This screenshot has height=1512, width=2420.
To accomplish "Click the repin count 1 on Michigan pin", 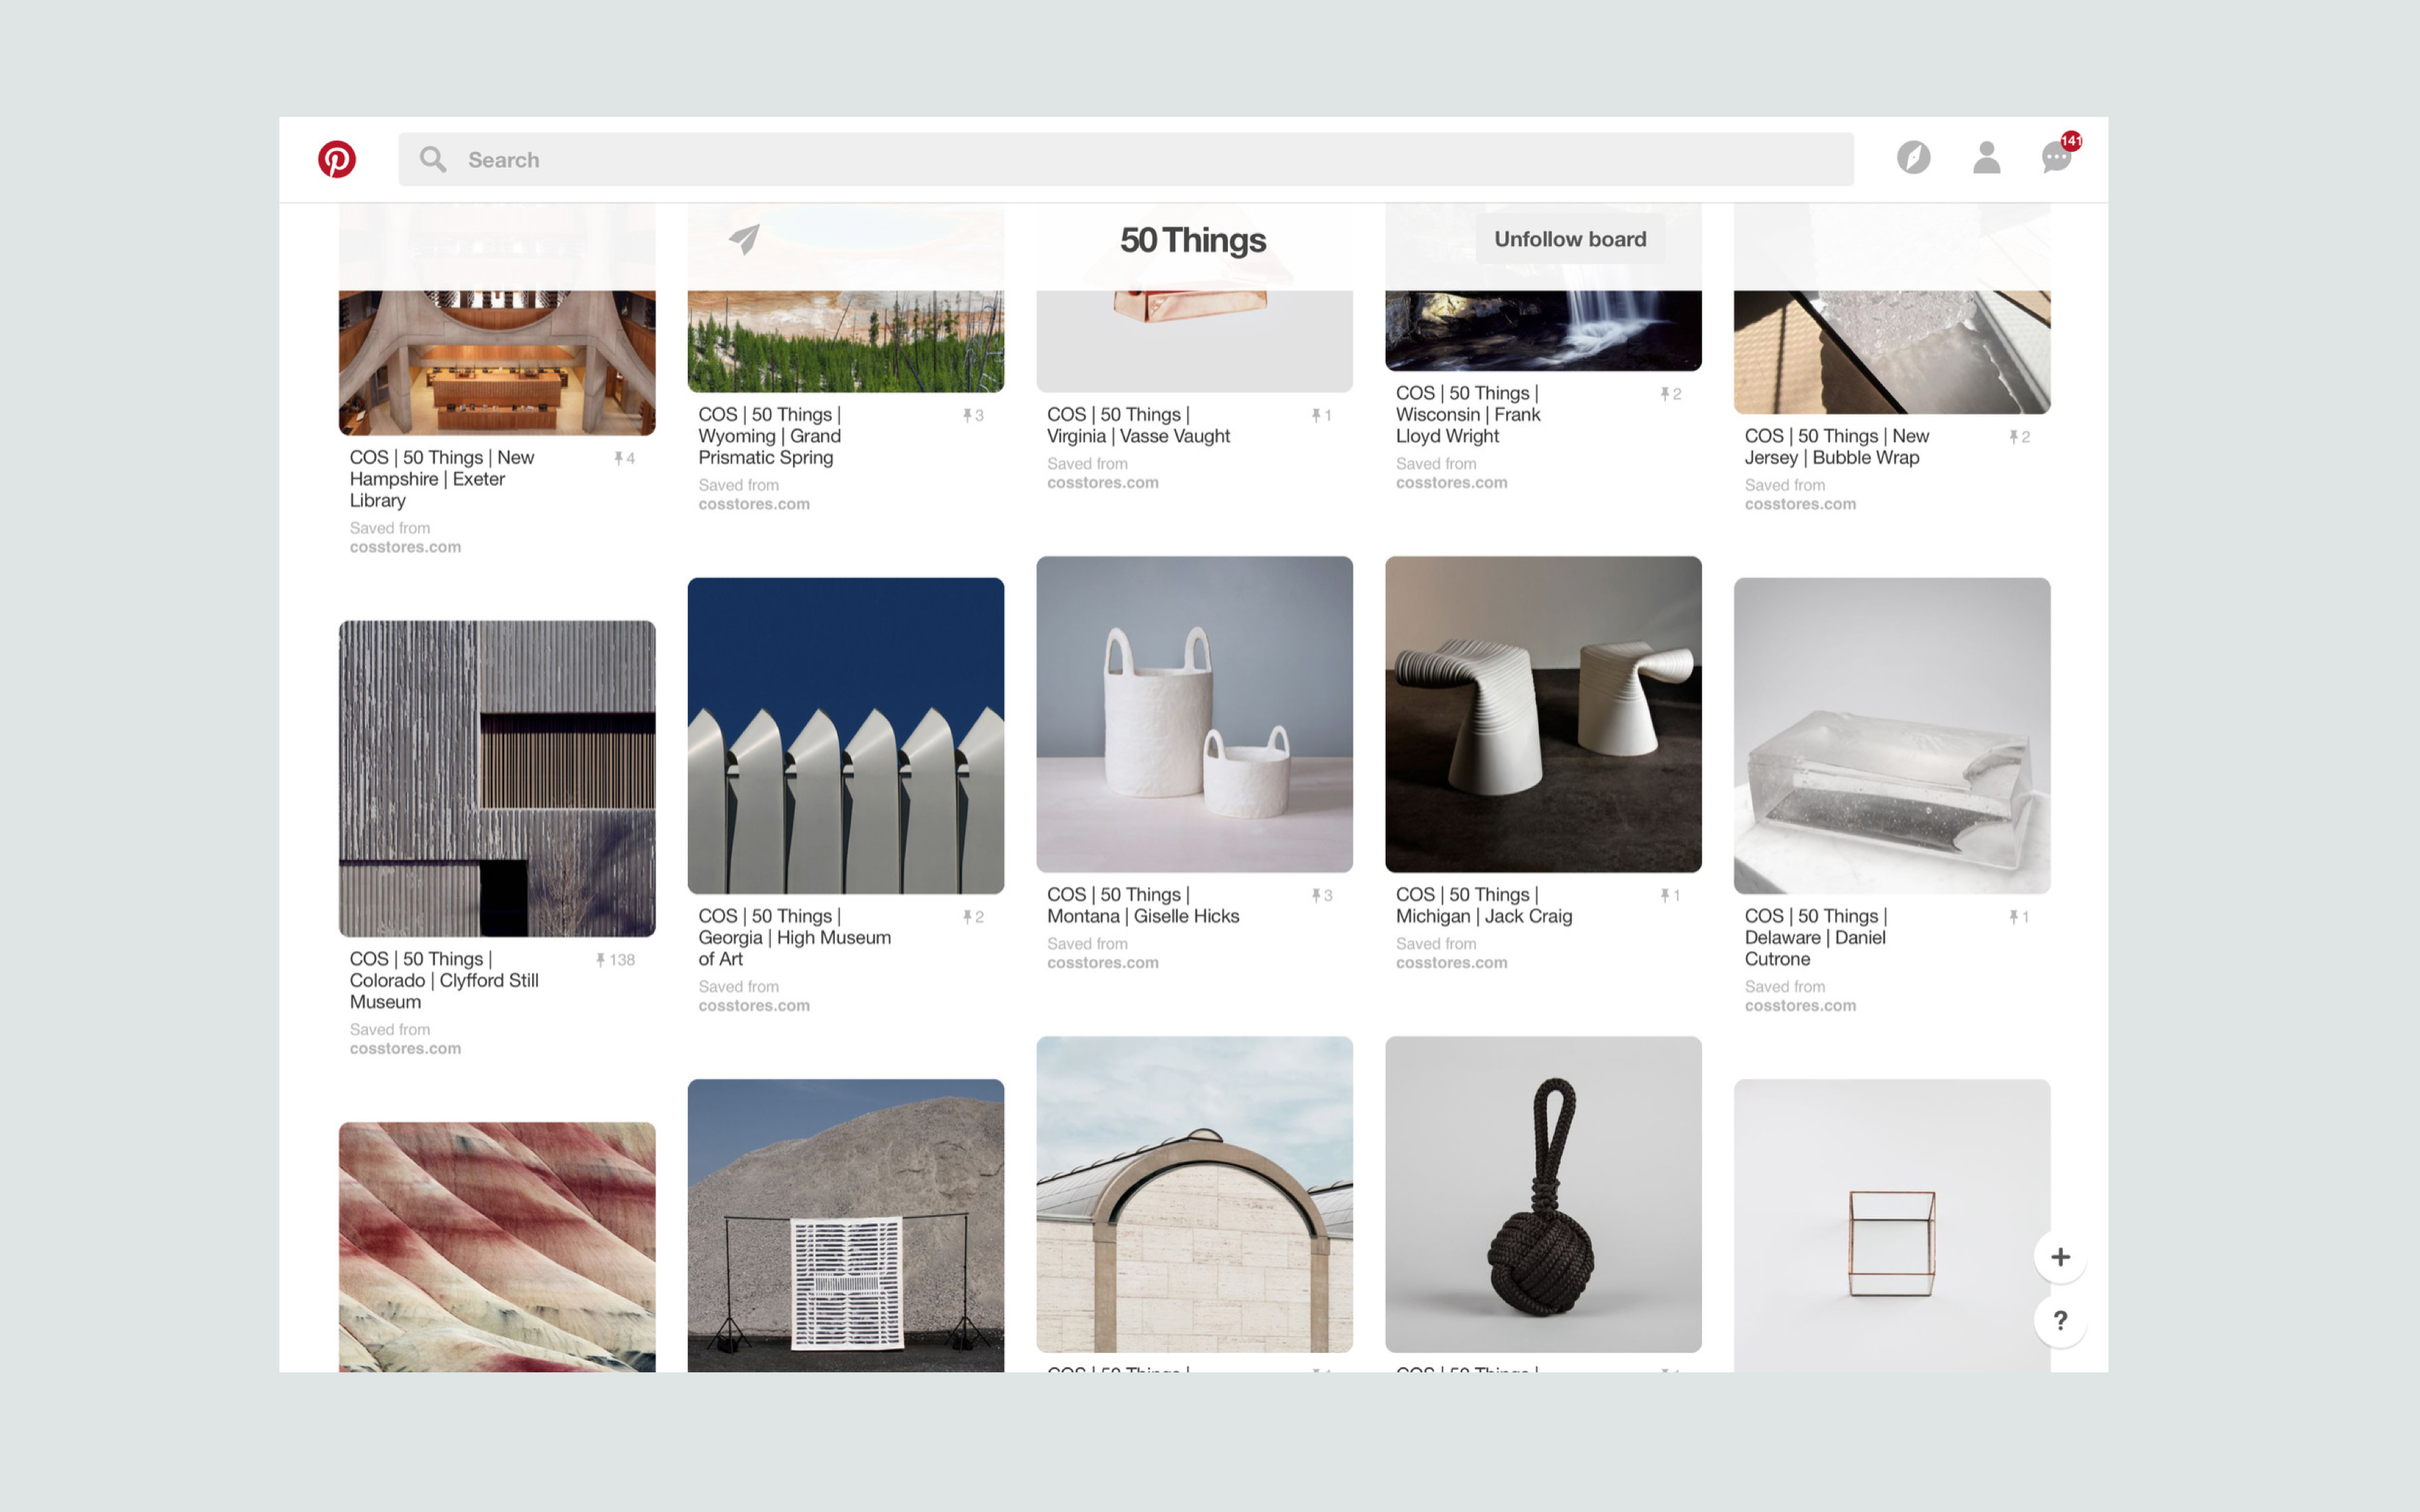I will (x=1671, y=895).
